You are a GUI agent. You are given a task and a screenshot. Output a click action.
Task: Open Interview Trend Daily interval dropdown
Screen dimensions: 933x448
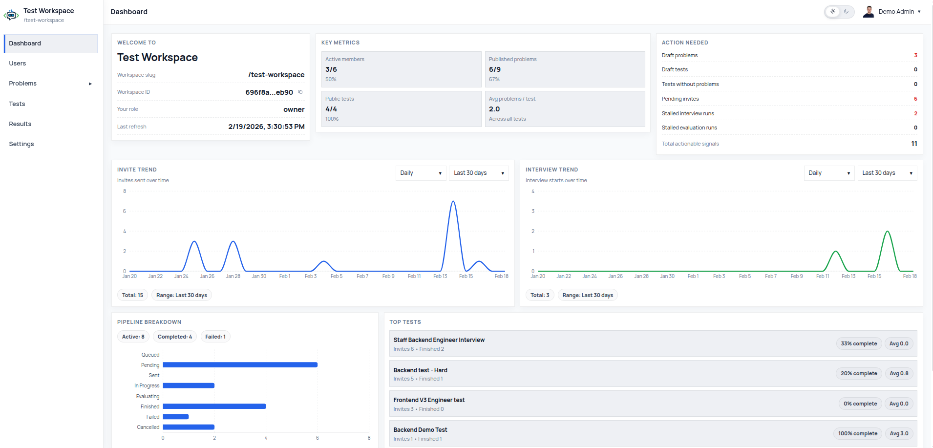(829, 173)
